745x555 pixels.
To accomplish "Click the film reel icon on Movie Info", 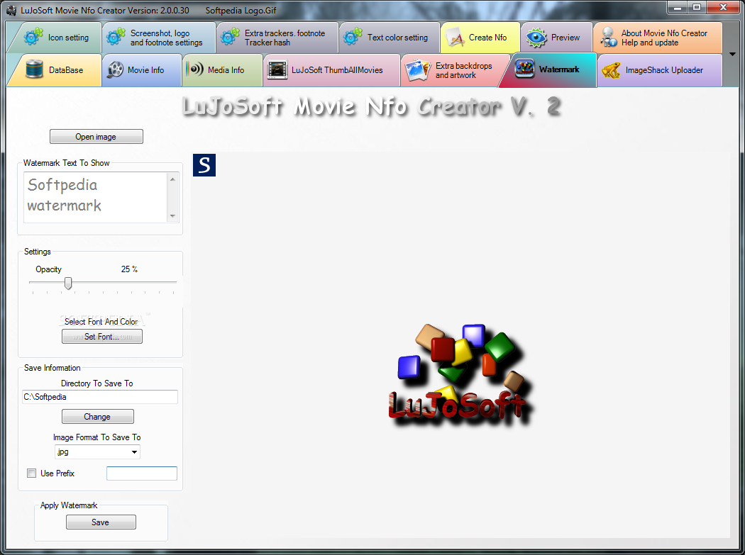I will pos(115,69).
